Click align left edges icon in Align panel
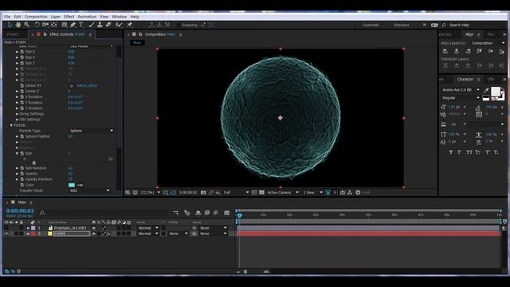This screenshot has width=510, height=287. pos(445,51)
